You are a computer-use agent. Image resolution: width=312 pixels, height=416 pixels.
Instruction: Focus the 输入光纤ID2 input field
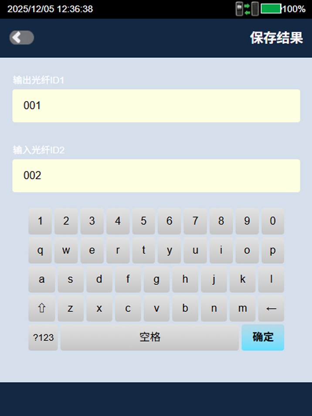[x=156, y=176]
